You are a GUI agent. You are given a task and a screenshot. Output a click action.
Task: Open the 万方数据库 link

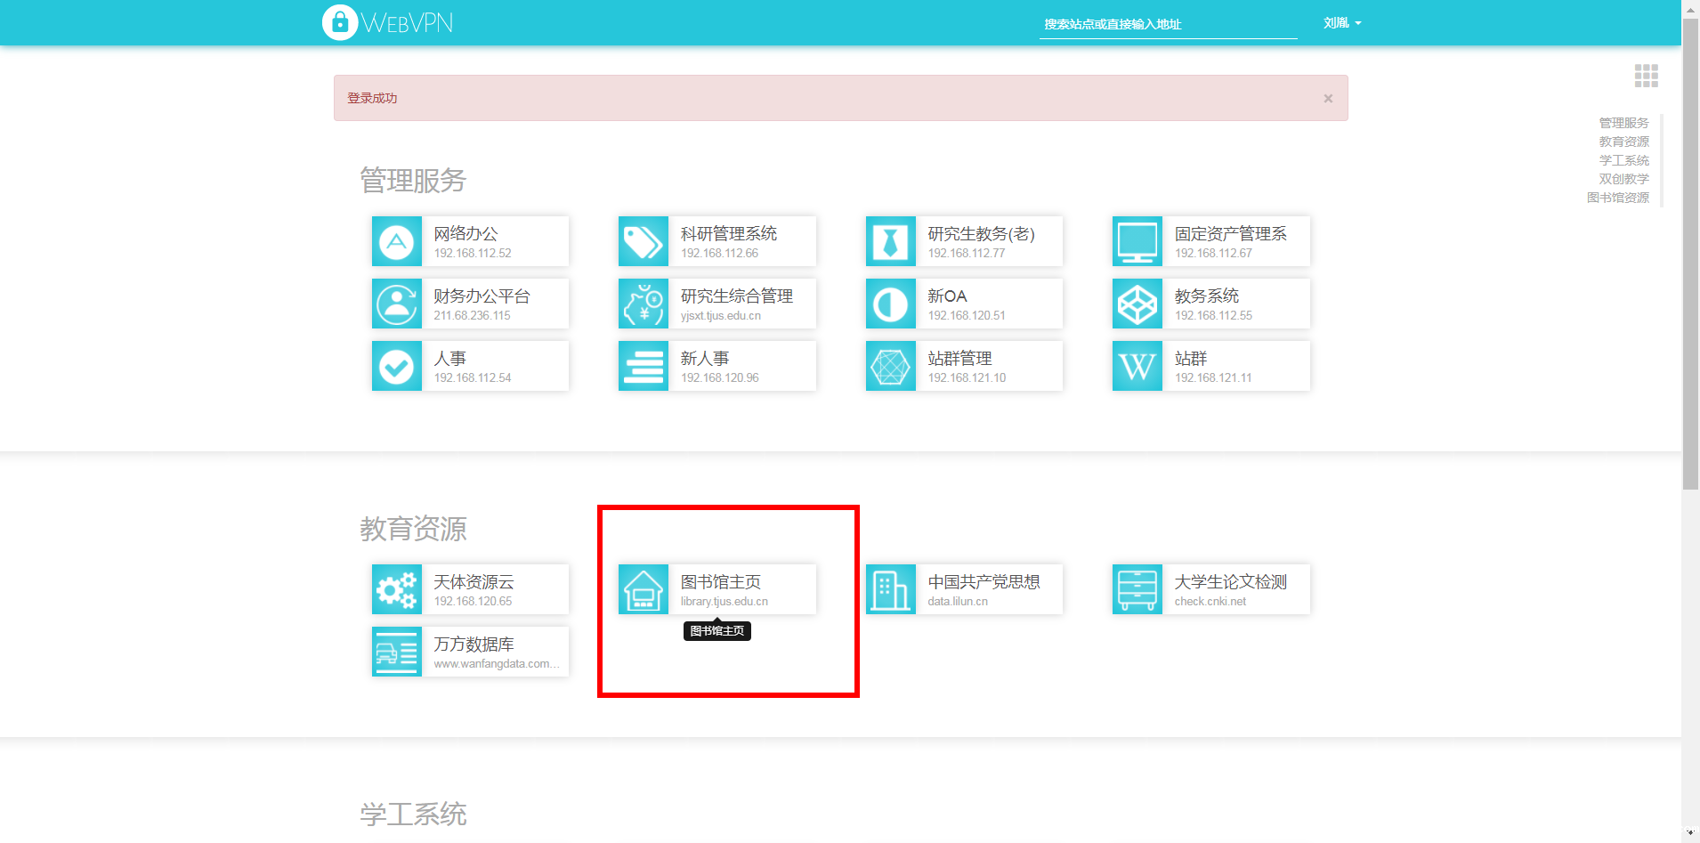pyautogui.click(x=495, y=652)
